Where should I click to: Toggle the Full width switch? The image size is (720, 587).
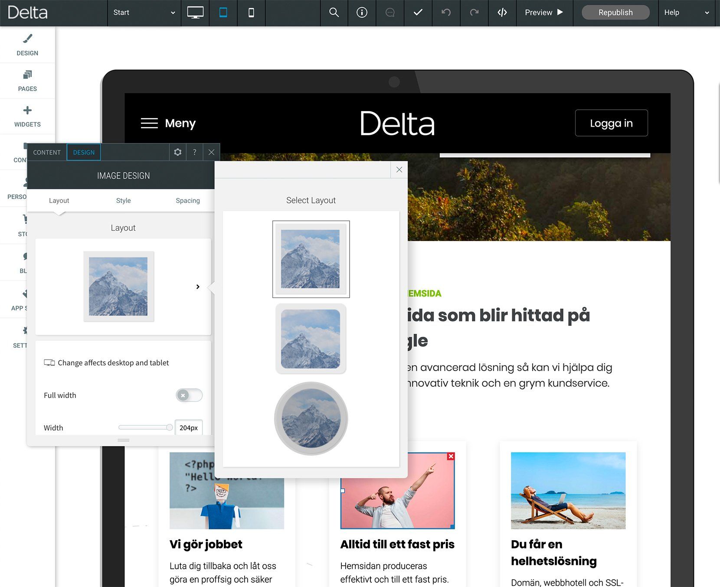(x=189, y=395)
